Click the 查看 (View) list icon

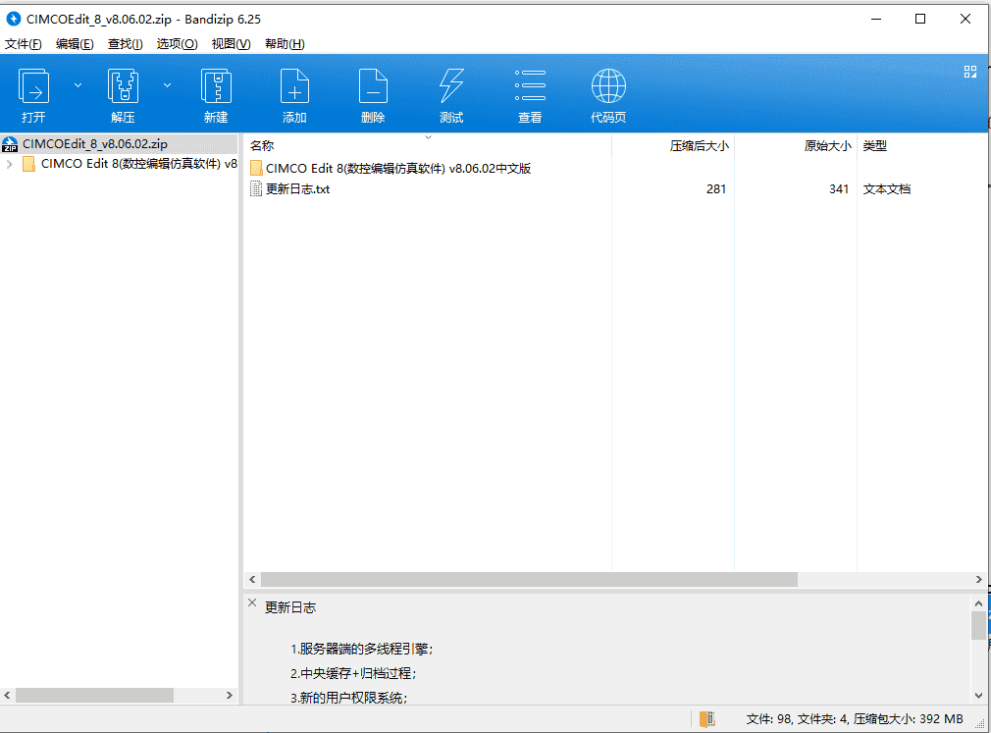(x=530, y=85)
